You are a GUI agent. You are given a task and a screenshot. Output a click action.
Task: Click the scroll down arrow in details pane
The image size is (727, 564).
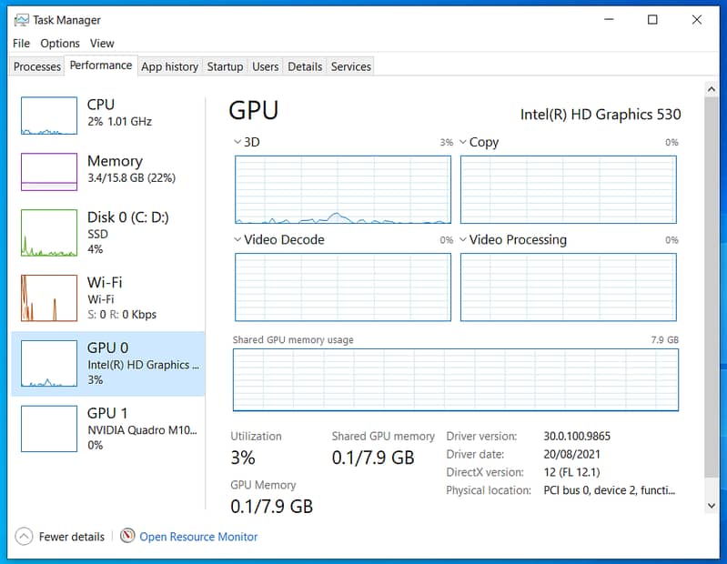(712, 505)
